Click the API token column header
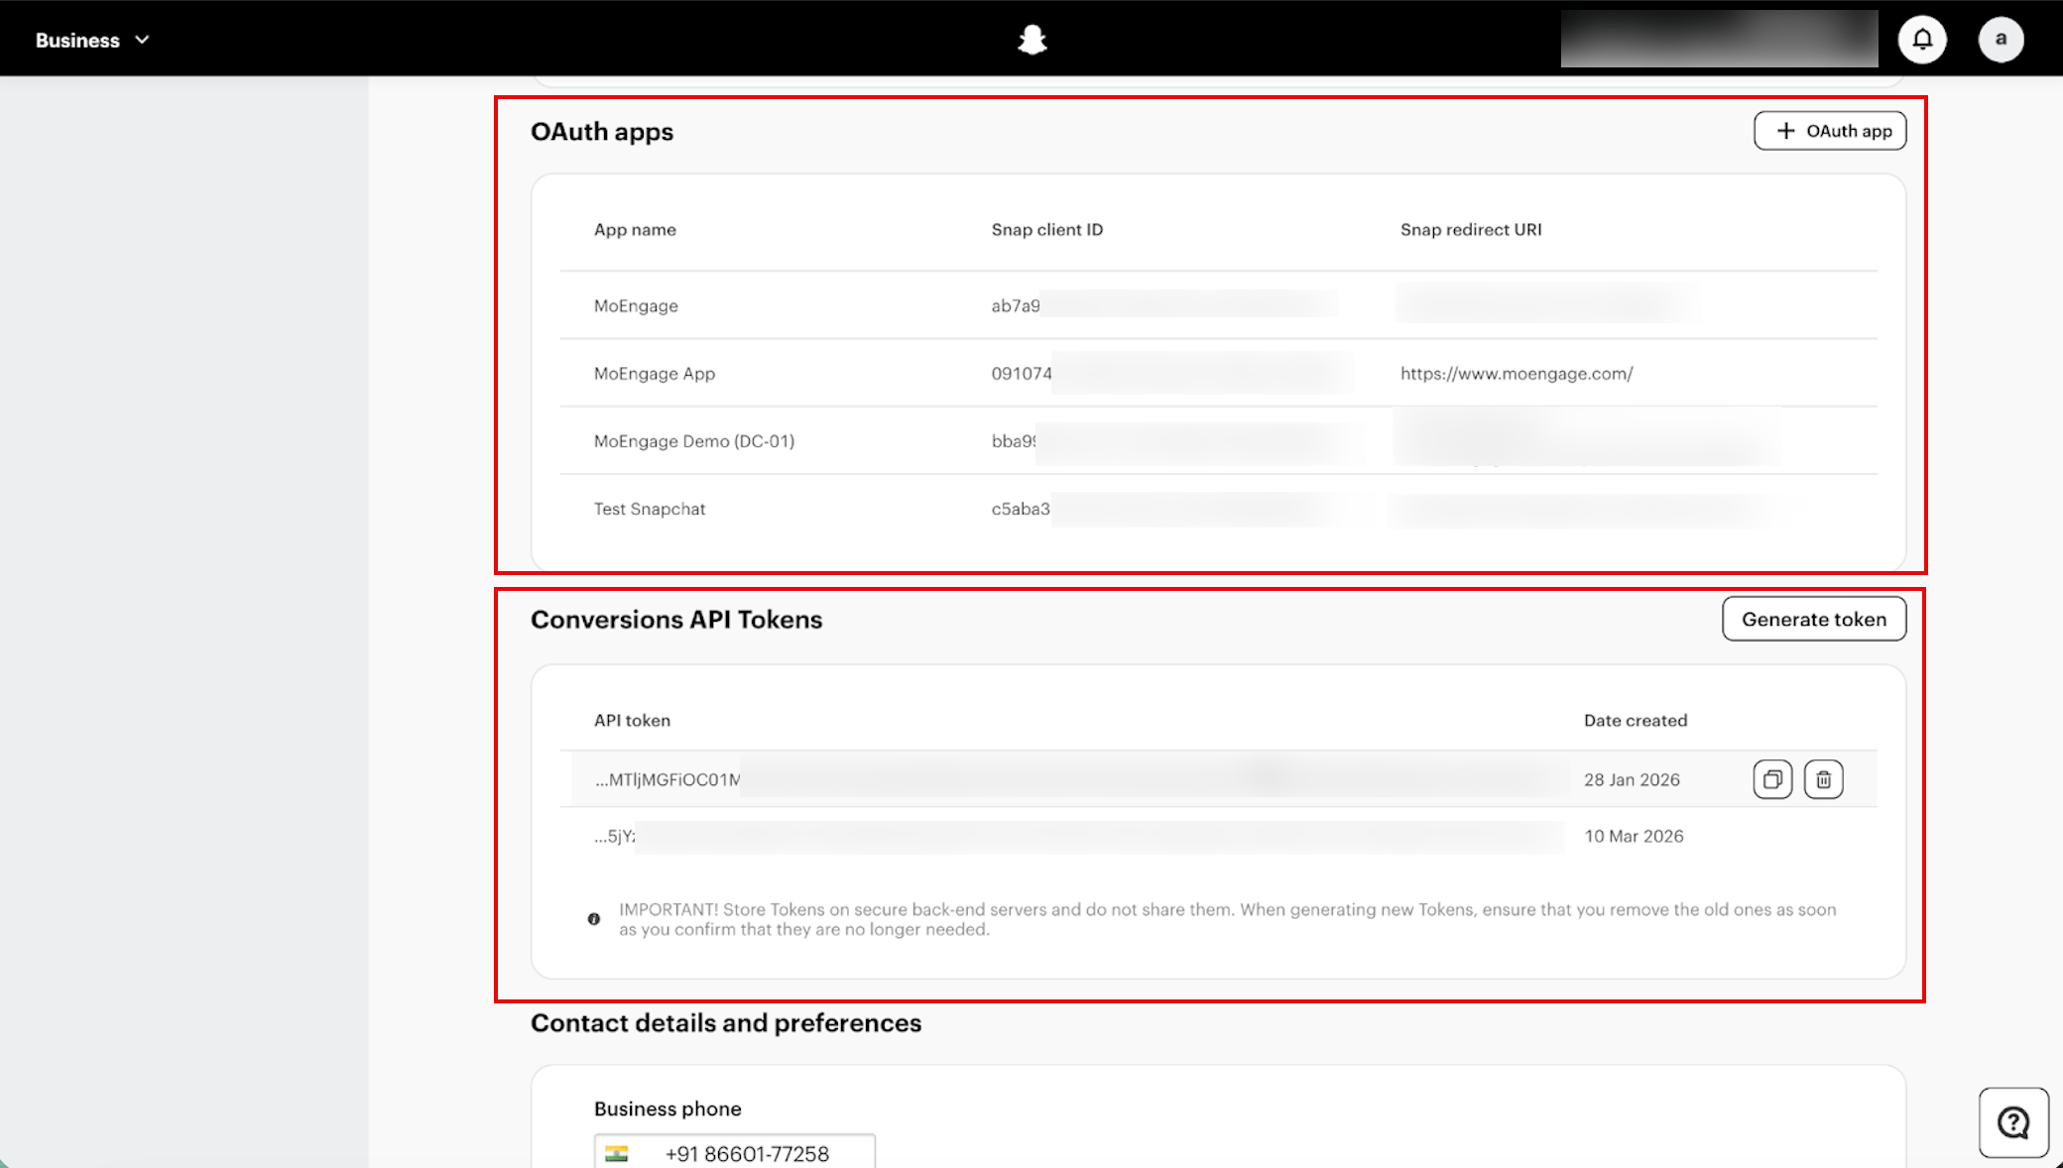The image size is (2063, 1168). point(632,721)
